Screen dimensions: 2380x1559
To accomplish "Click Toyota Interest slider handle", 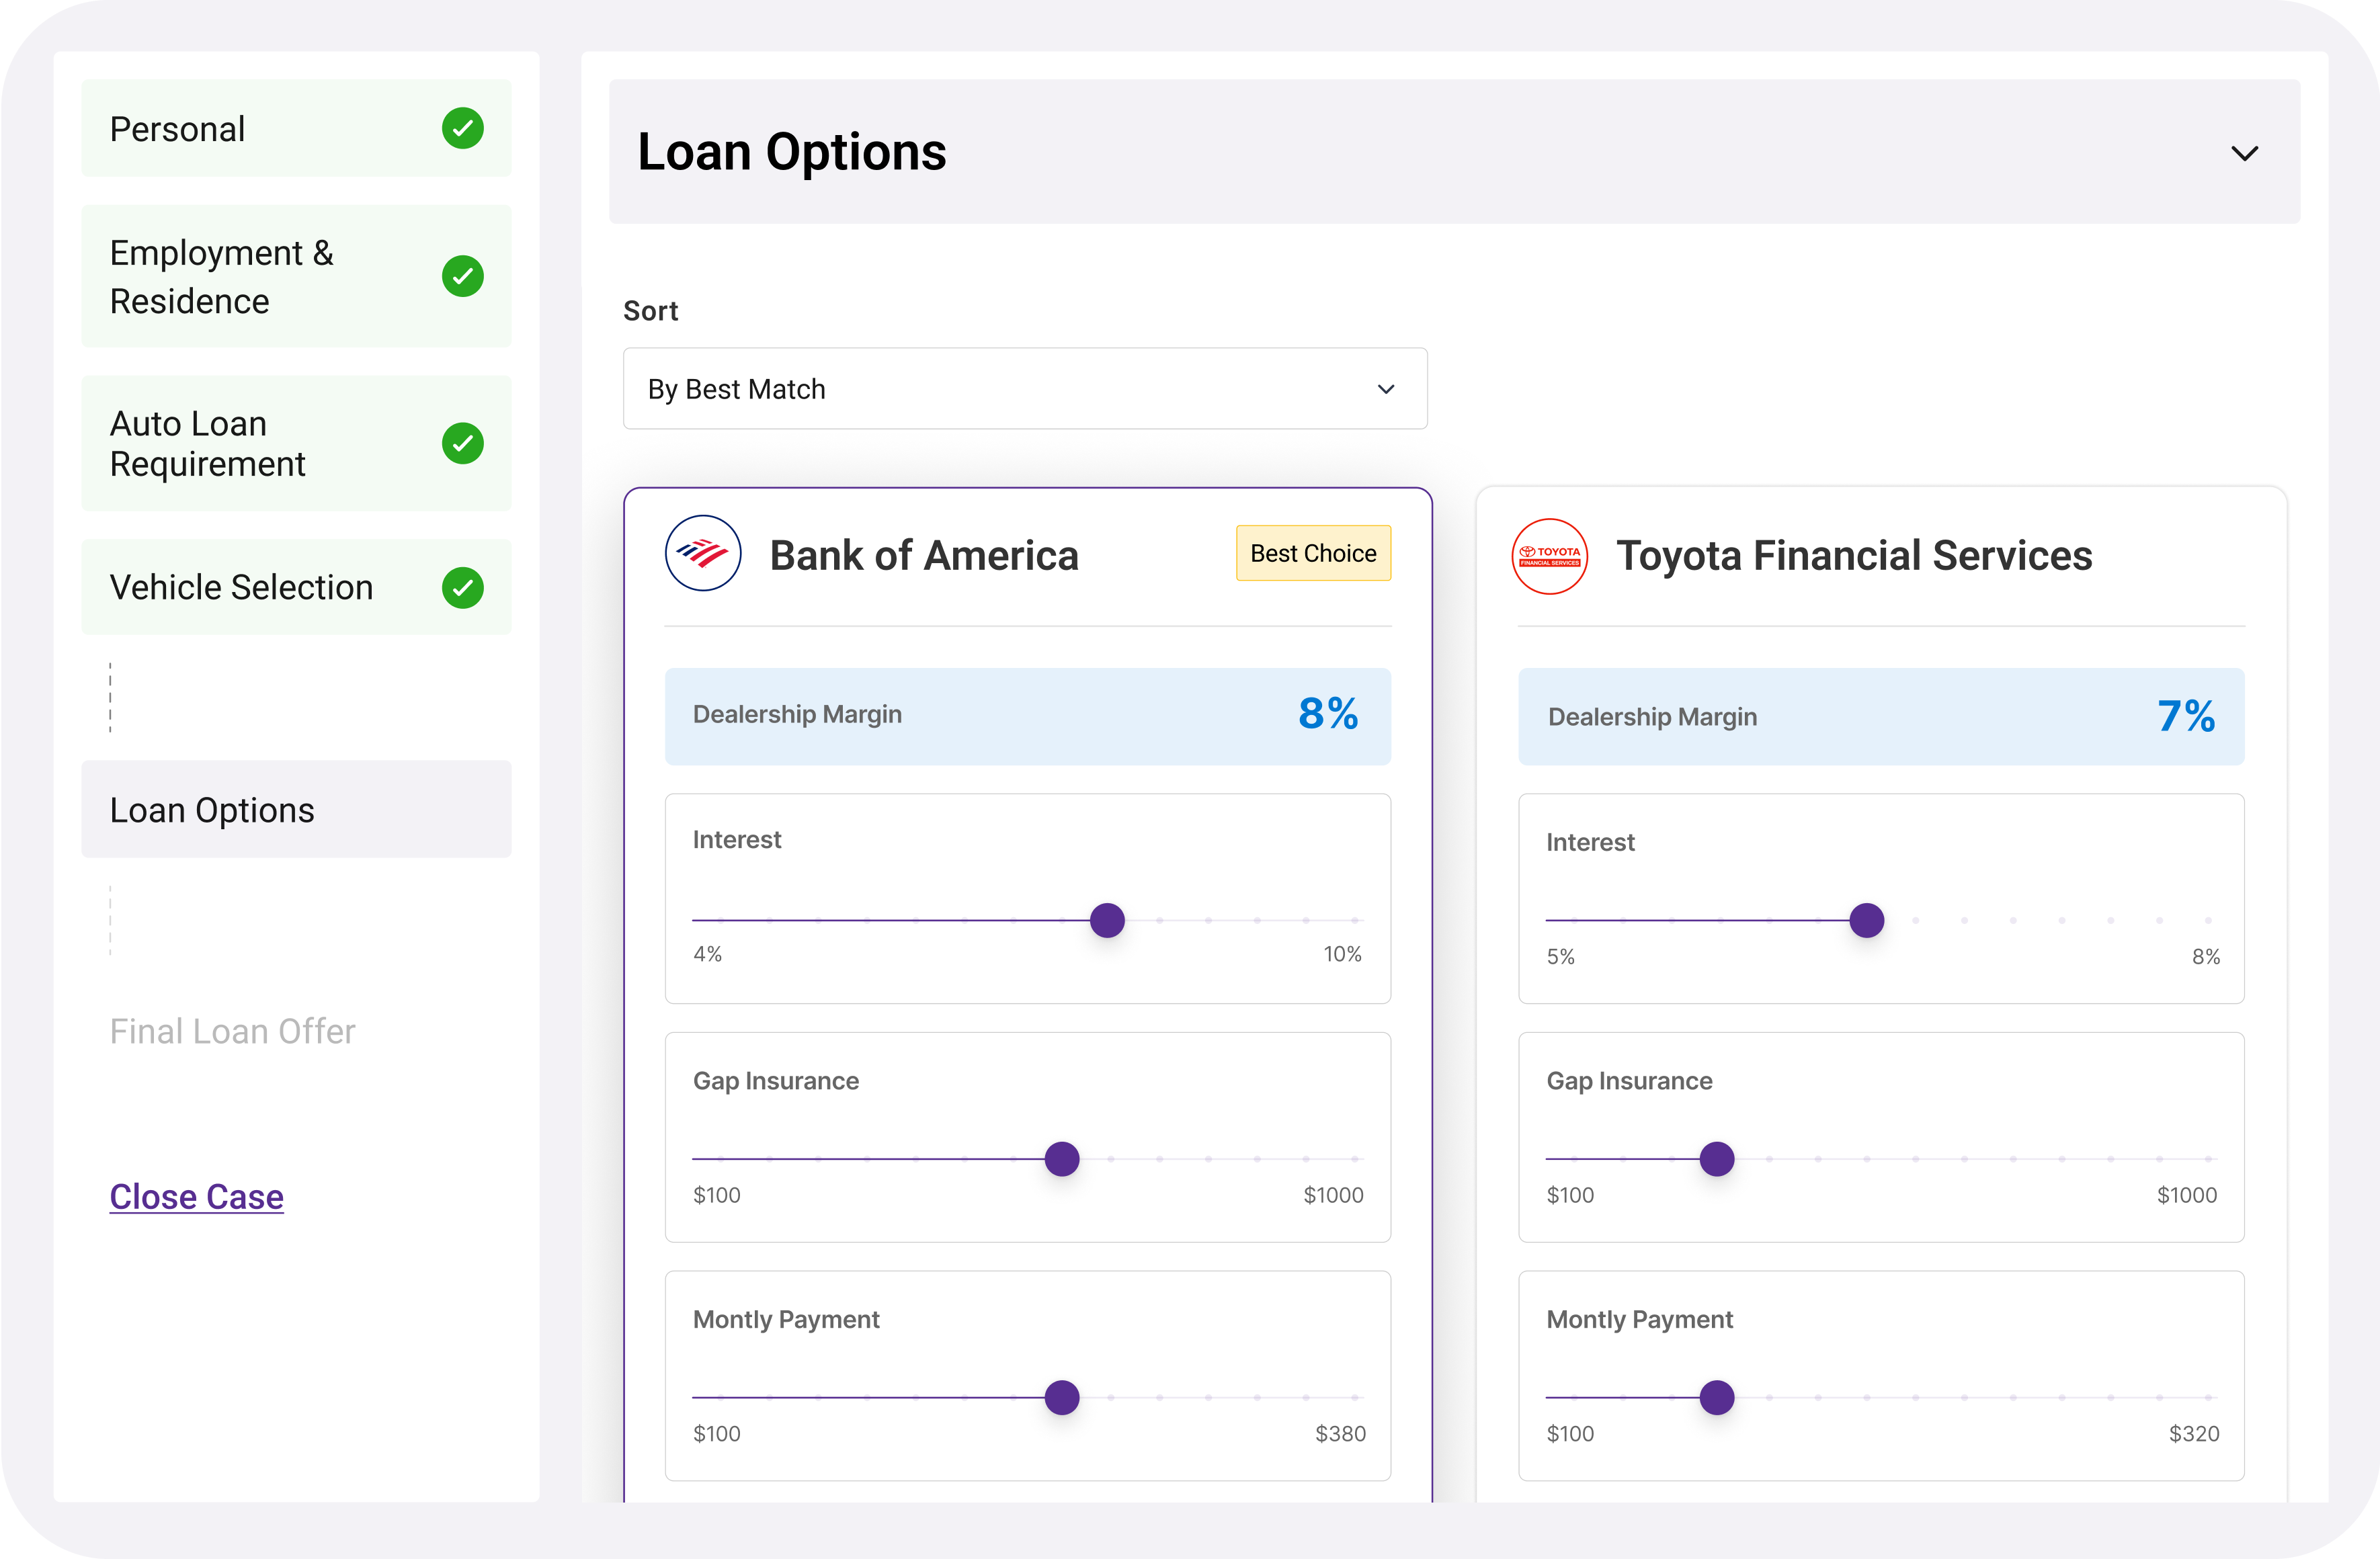I will pos(1866,920).
